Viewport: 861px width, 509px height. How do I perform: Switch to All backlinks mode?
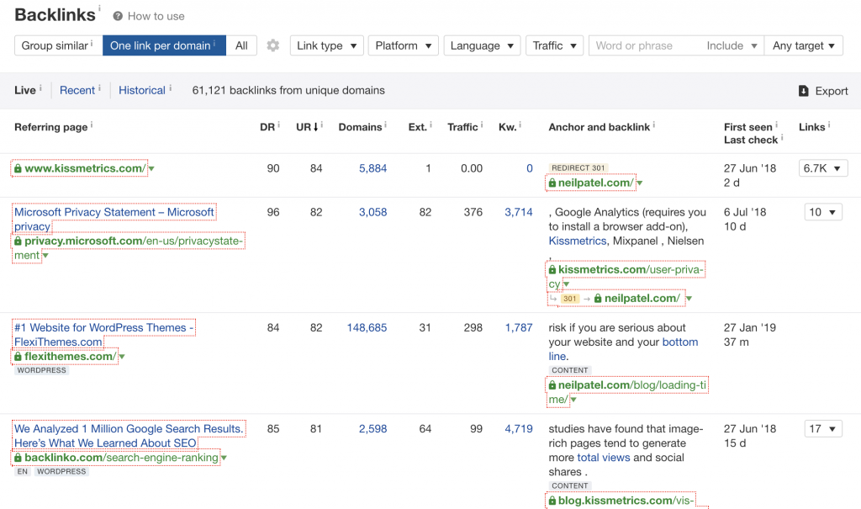(x=241, y=45)
